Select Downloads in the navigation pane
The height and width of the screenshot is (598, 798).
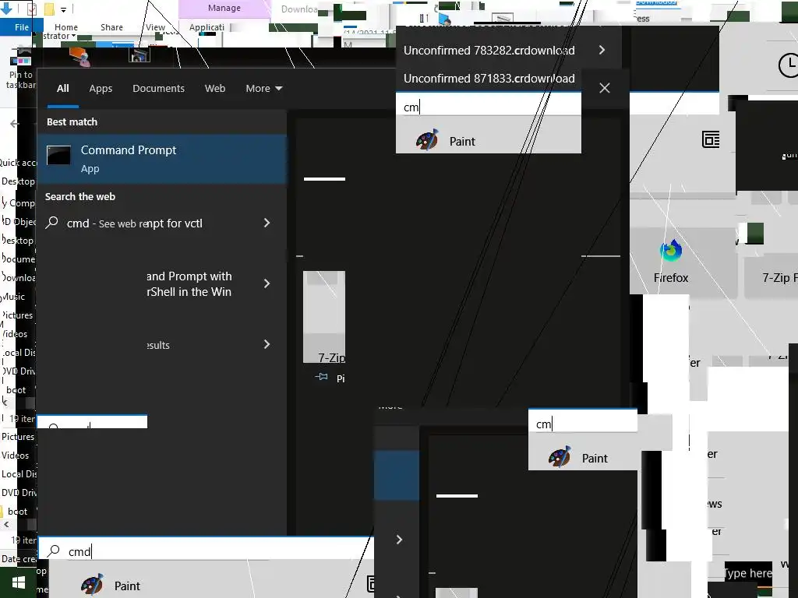[19, 278]
